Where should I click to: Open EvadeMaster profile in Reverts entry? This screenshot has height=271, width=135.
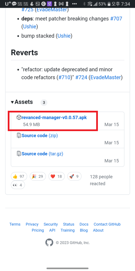106,78
